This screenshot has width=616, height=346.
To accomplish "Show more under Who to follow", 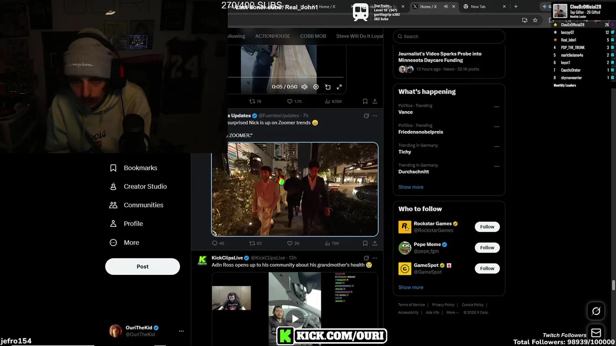I will 411,287.
